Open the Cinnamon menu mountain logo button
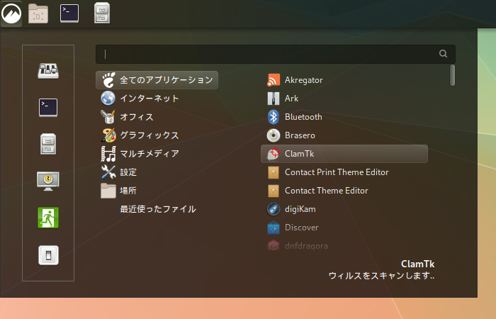The height and width of the screenshot is (319, 496). [x=11, y=13]
